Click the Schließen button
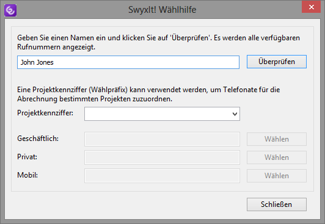Image resolution: width=325 pixels, height=224 pixels. (x=277, y=204)
